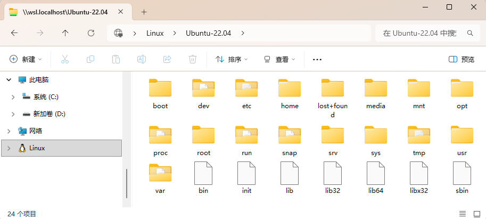This screenshot has height=219, width=486.
Task: Click the Cut scissors icon
Action: coord(65,59)
